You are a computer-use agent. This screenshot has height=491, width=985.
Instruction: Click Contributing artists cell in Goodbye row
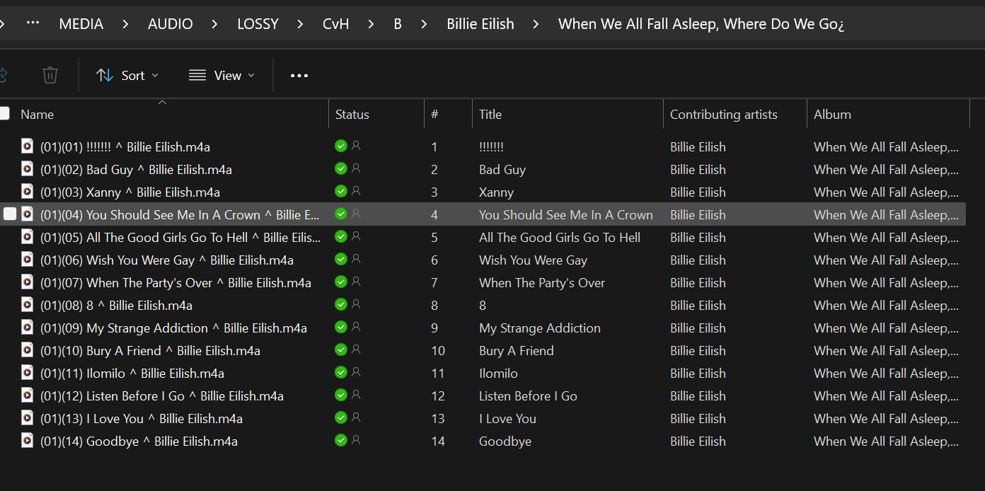click(x=698, y=441)
